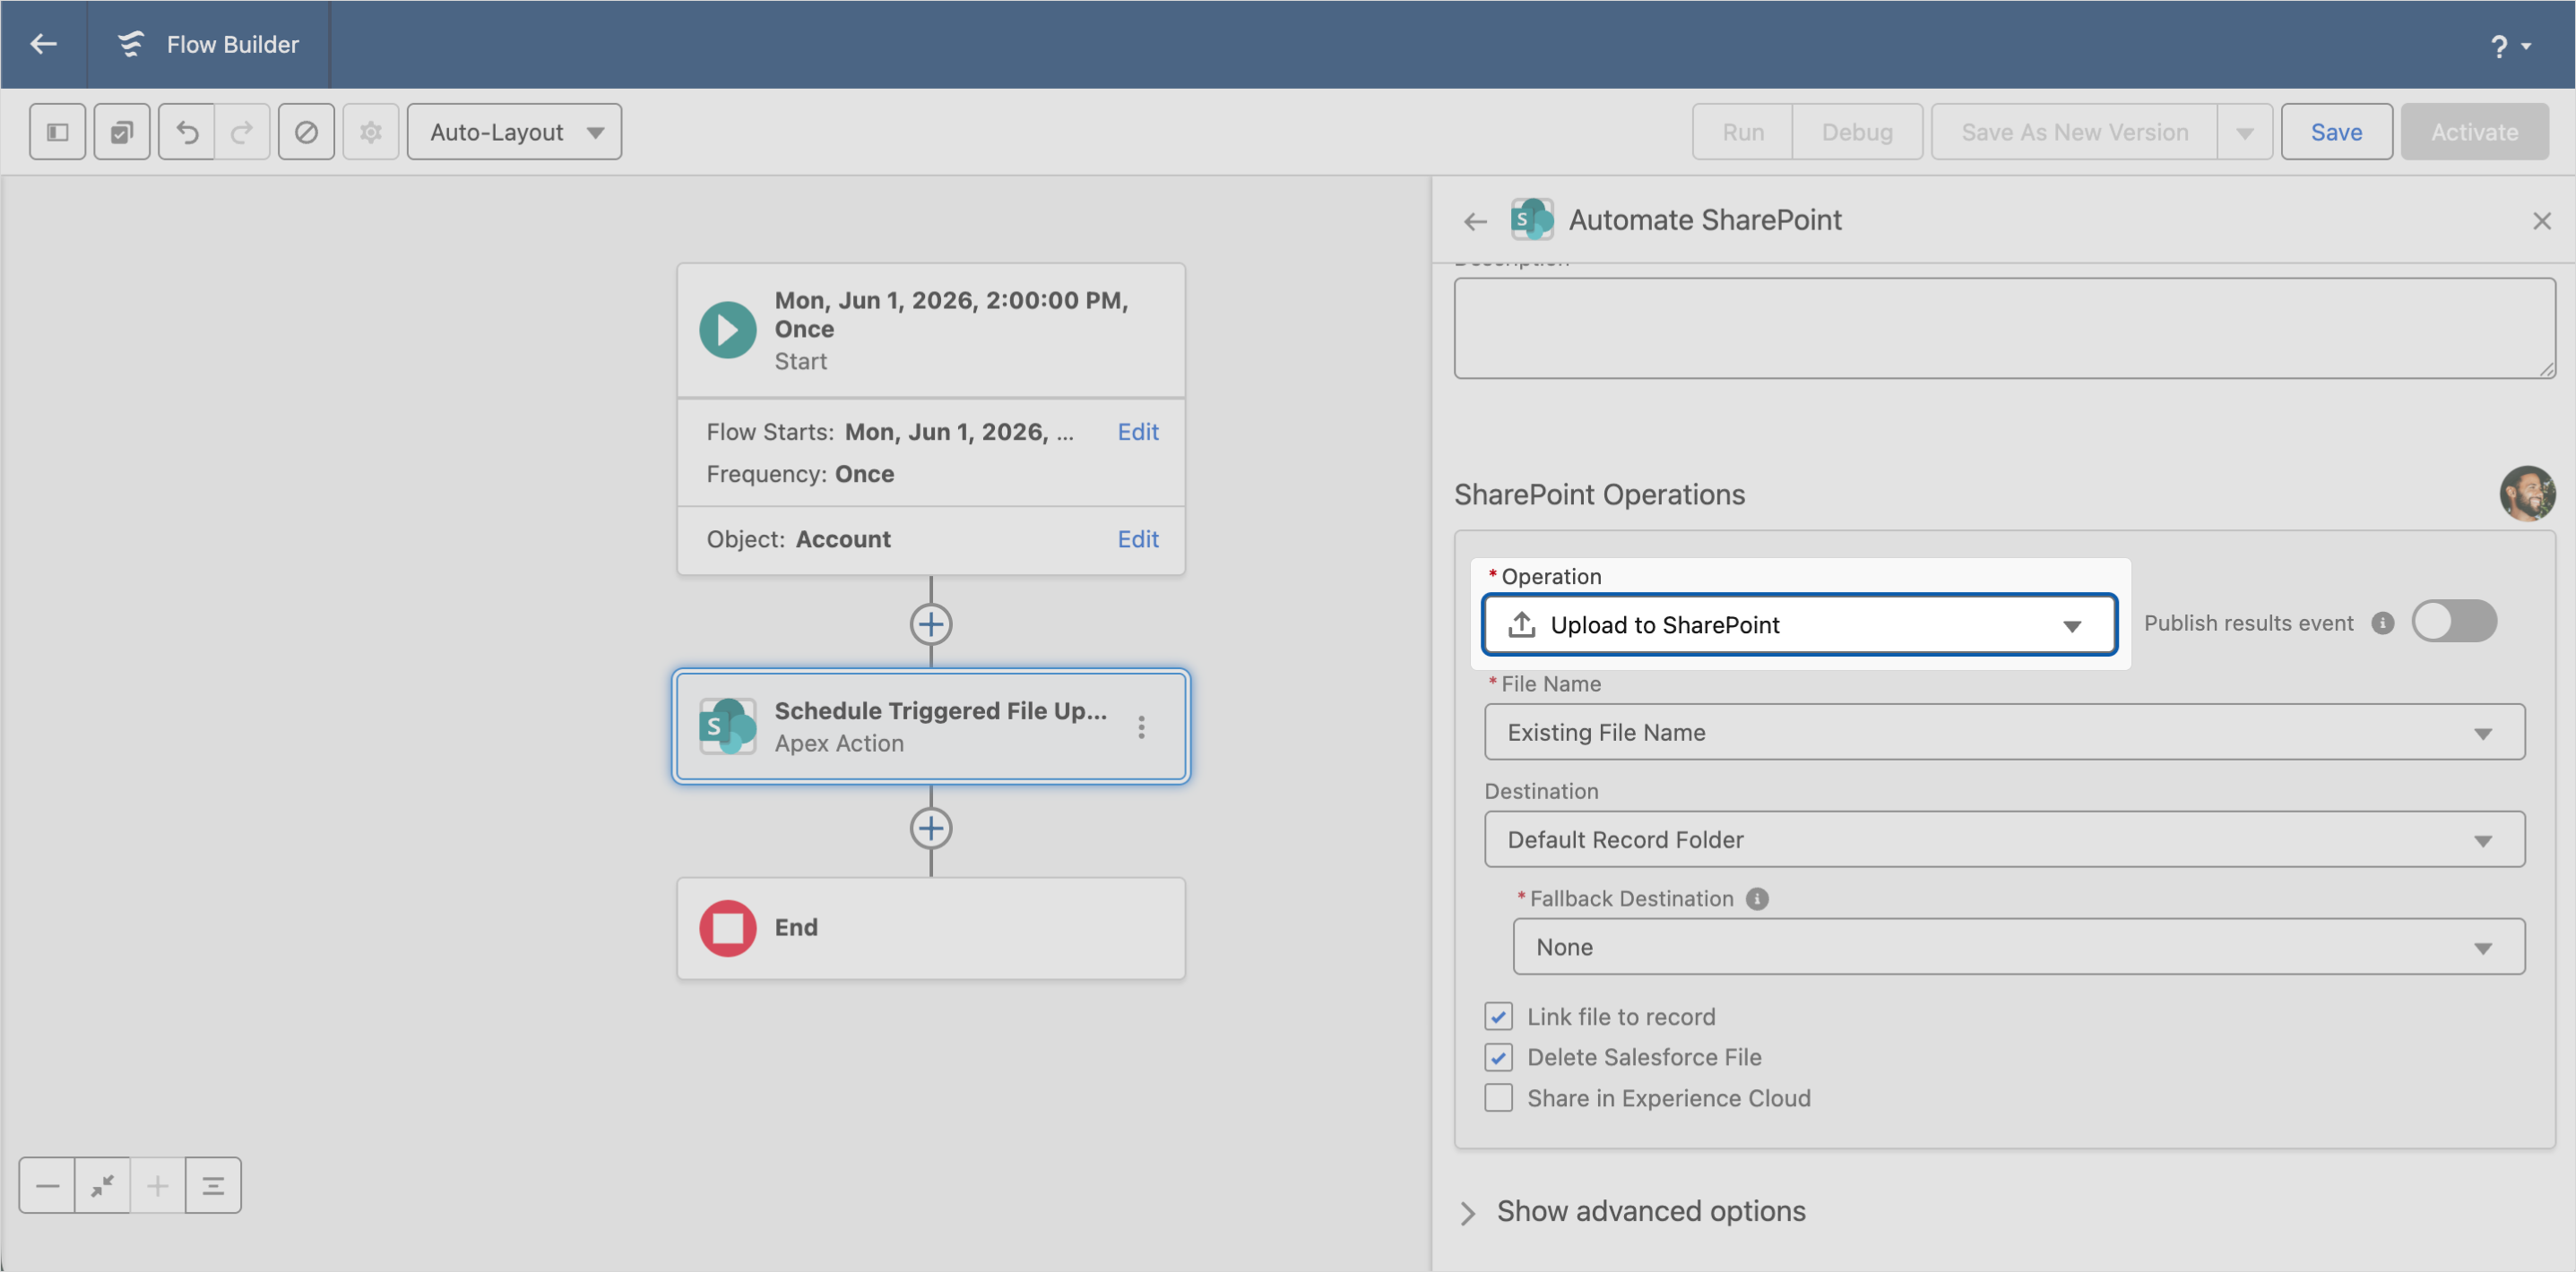Click the align lines canvas control icon
2576x1272 pixels.
pyautogui.click(x=213, y=1186)
